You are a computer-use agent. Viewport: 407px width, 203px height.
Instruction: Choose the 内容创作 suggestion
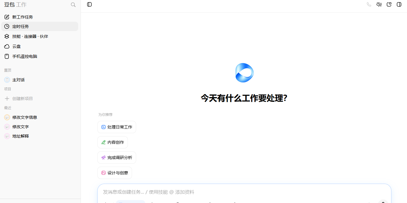tap(113, 142)
